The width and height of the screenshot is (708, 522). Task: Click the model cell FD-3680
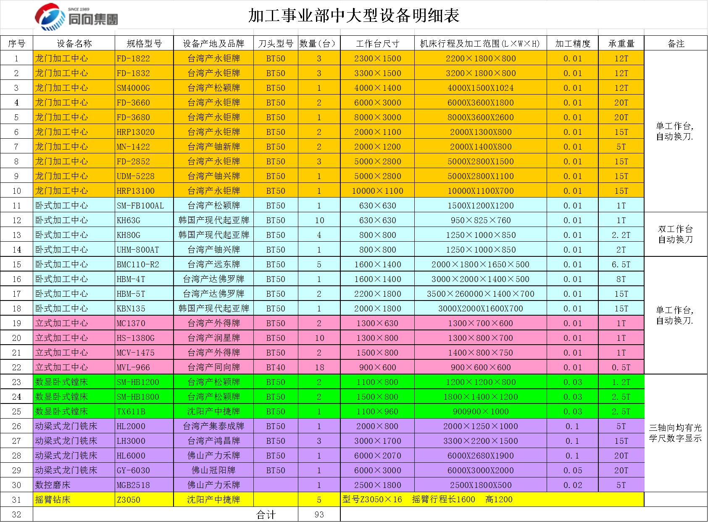(x=144, y=117)
